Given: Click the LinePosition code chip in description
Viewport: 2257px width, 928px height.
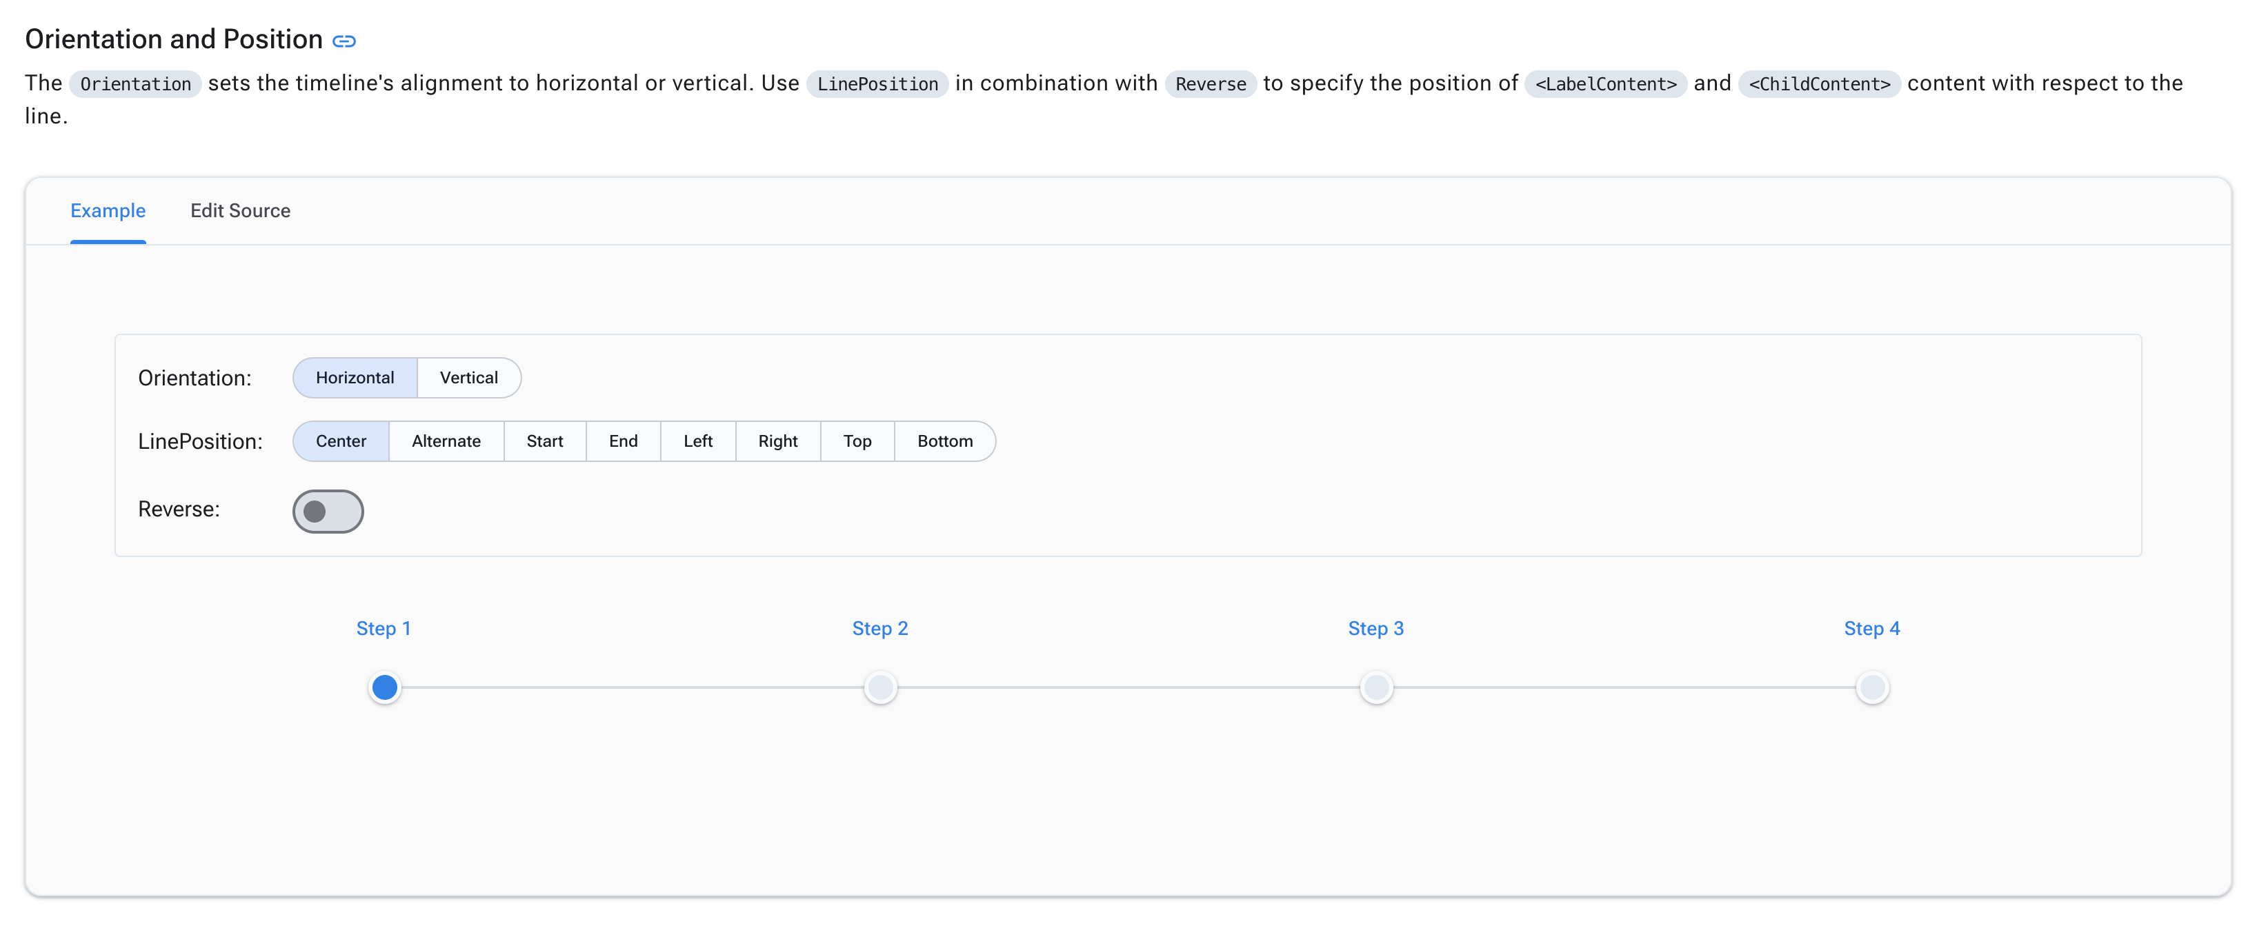Looking at the screenshot, I should click(877, 84).
